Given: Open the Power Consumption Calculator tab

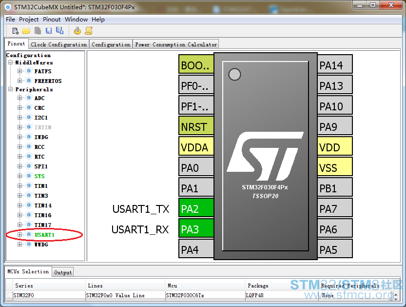Looking at the screenshot, I should click(176, 44).
